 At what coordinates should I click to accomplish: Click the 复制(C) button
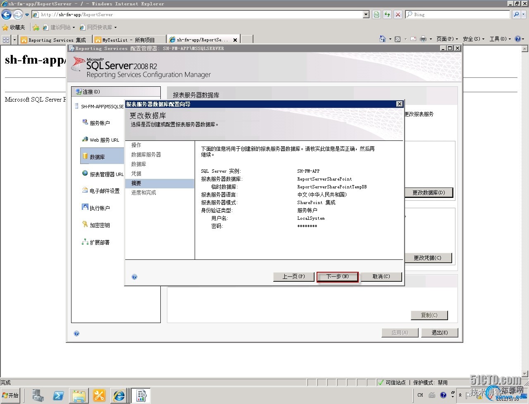(x=429, y=315)
